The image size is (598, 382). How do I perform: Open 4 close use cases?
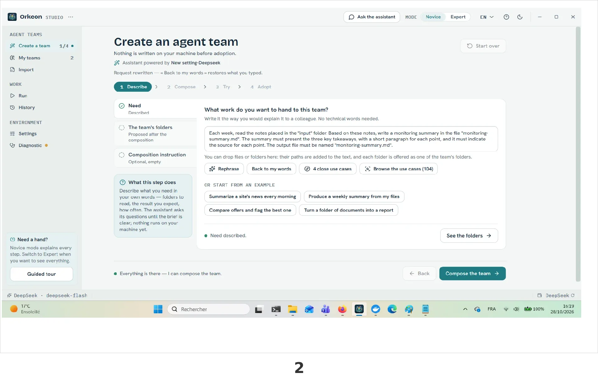(x=328, y=169)
